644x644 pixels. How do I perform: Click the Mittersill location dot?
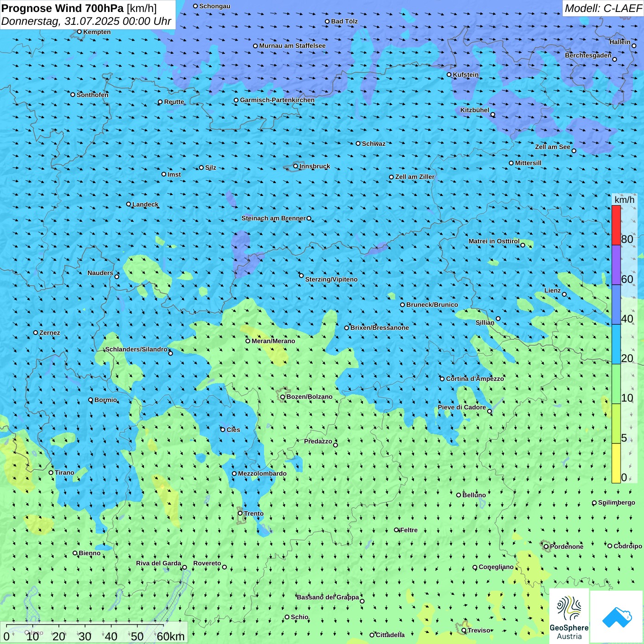[511, 163]
